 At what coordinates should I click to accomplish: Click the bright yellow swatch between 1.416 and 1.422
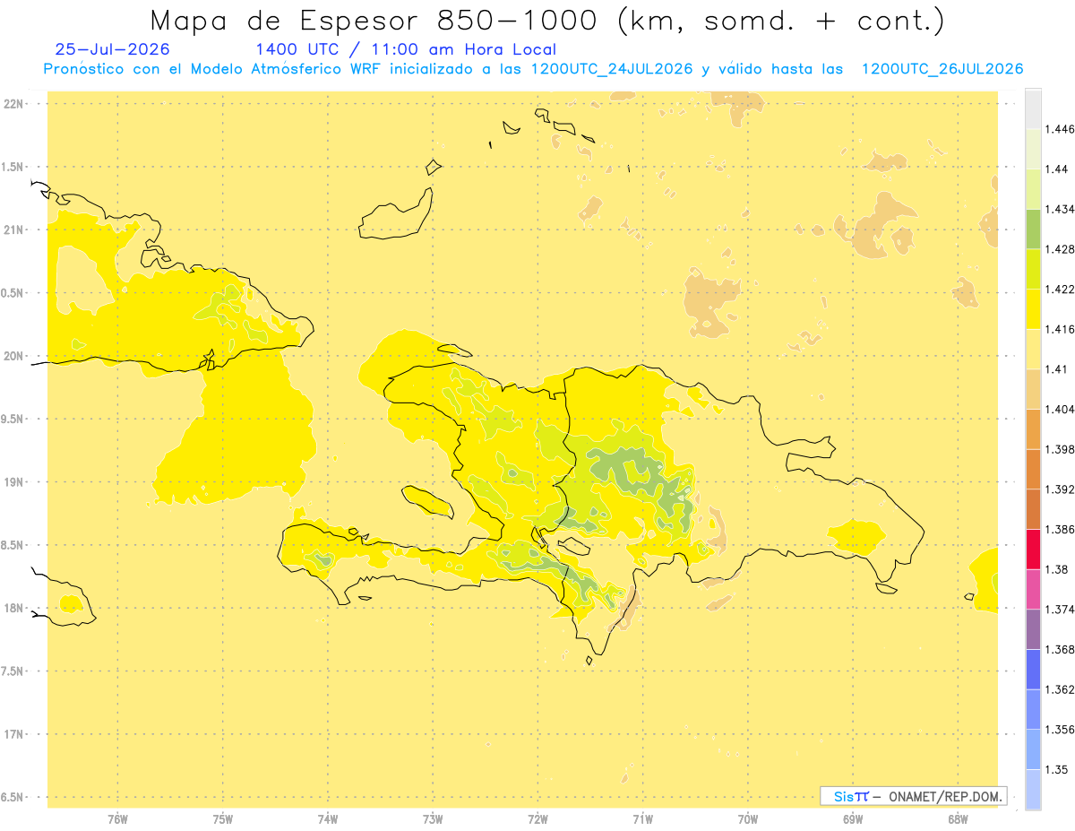(x=1033, y=309)
